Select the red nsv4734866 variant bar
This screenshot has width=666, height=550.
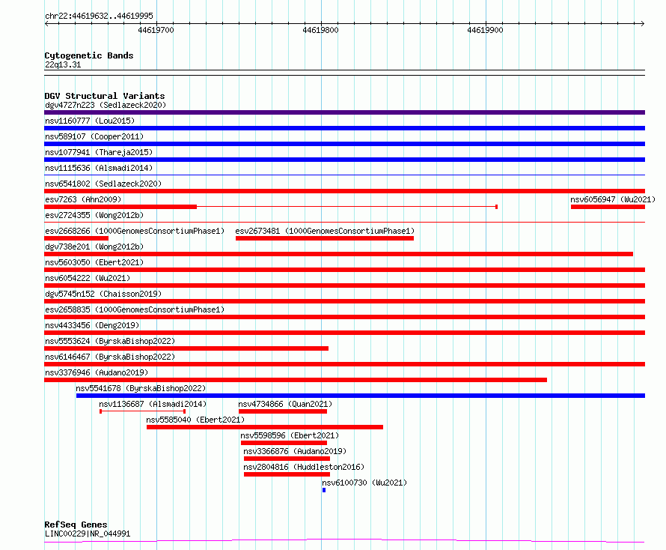pyautogui.click(x=282, y=411)
